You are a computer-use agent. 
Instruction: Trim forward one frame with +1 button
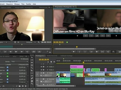pos(102,36)
